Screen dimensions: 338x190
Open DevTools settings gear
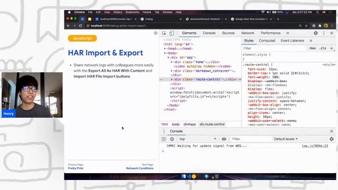316,33
